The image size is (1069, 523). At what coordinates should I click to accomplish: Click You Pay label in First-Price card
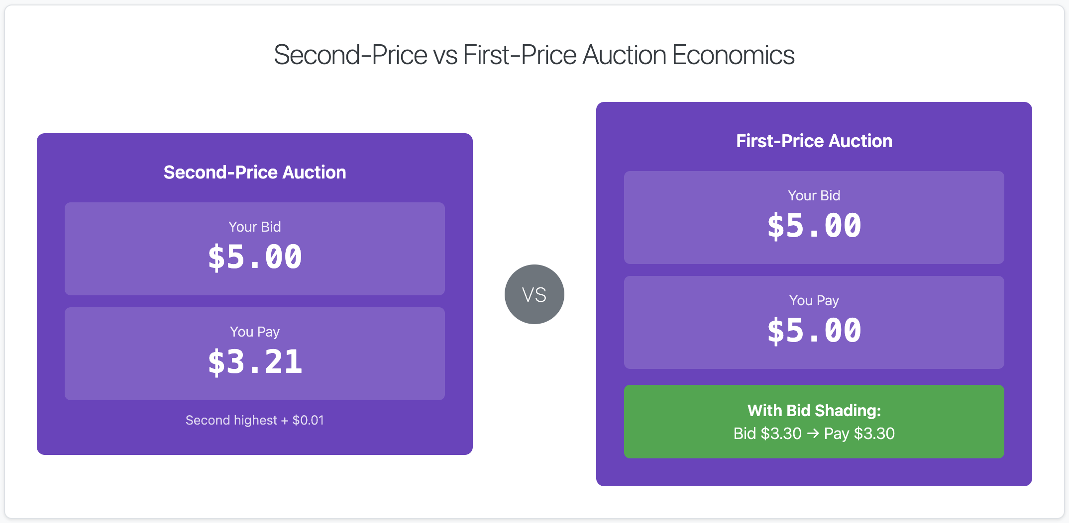tap(814, 300)
